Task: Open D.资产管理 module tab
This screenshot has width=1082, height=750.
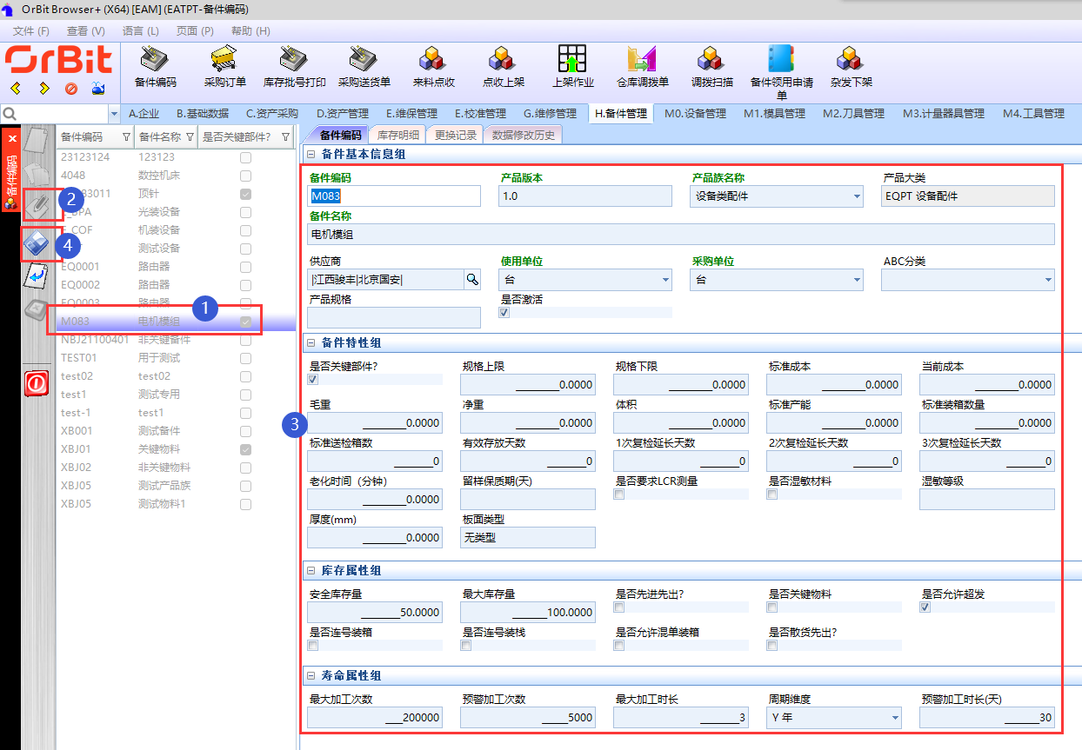Action: 342,113
